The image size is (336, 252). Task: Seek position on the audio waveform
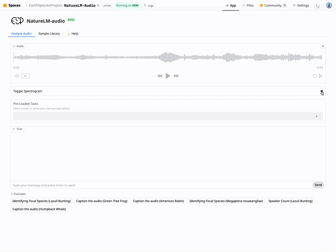coord(168,58)
